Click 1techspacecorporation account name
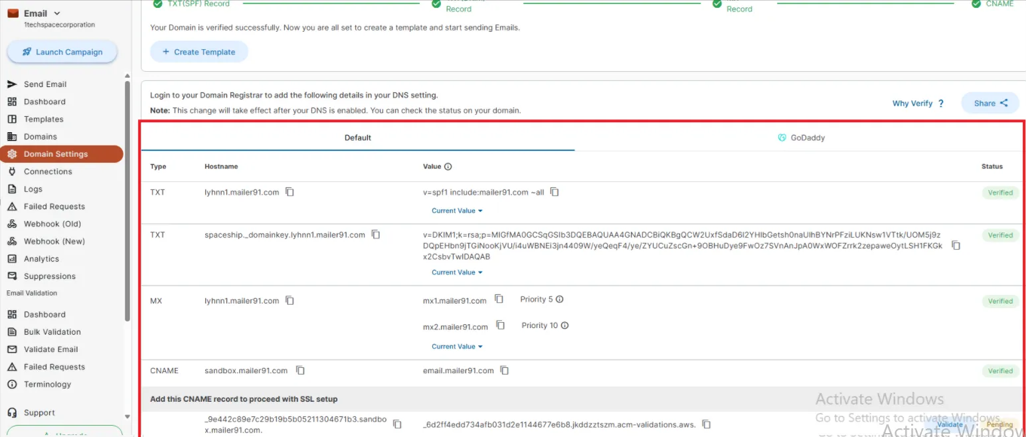 [58, 25]
